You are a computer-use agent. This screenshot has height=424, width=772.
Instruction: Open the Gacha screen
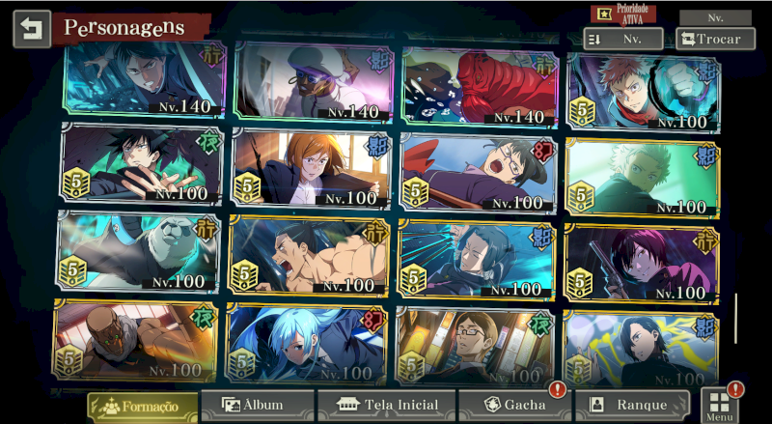pyautogui.click(x=514, y=406)
